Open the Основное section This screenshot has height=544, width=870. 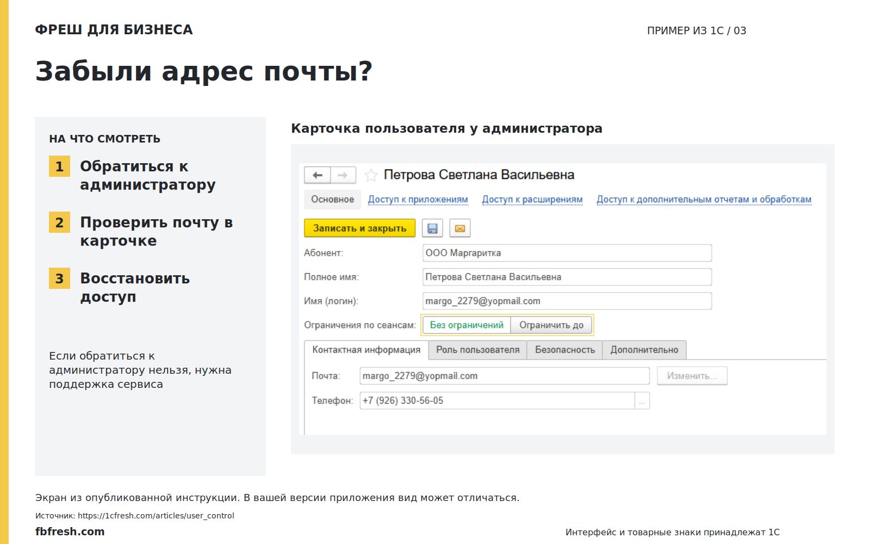tap(332, 200)
